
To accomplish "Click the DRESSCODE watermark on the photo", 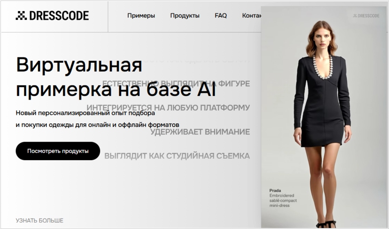I will (366, 16).
